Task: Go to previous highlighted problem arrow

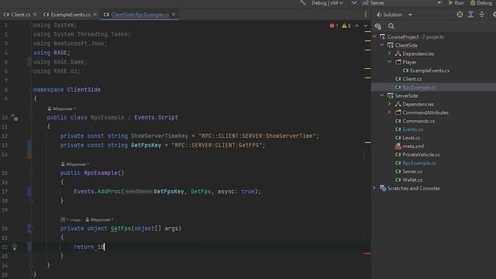Action: 357,26
